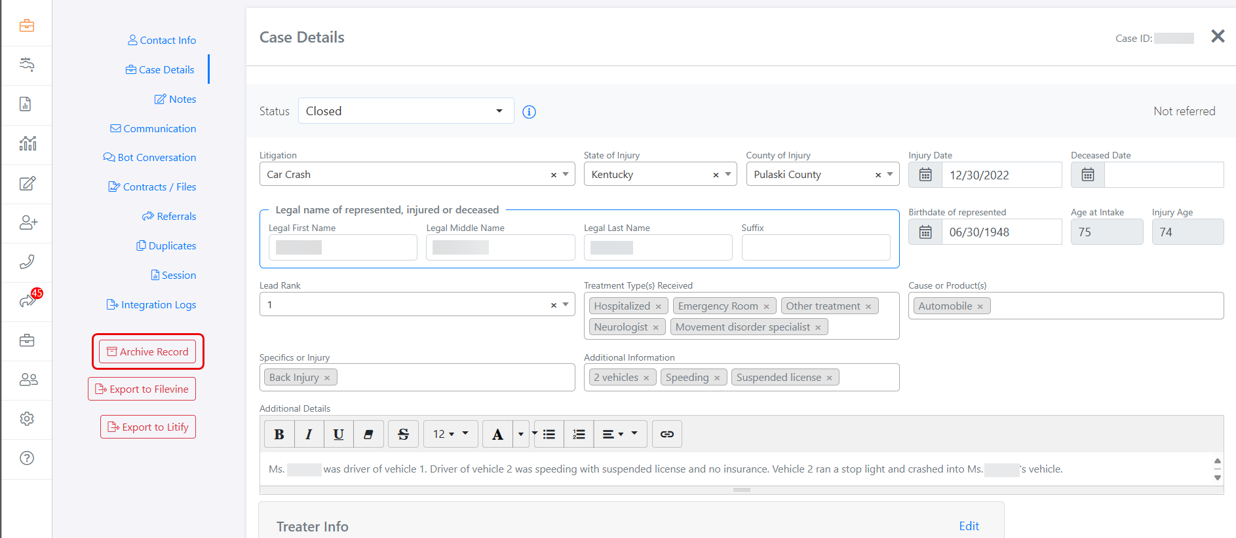Click the Archive Record button

pyautogui.click(x=147, y=351)
